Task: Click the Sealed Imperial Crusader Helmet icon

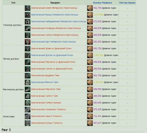Action: click(x=28, y=8)
